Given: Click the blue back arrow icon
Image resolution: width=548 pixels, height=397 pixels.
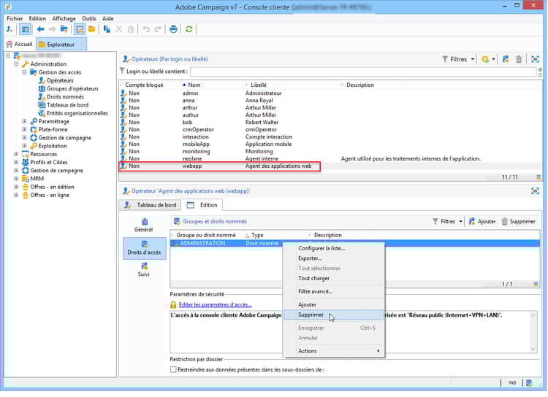Looking at the screenshot, I should [x=40, y=29].
